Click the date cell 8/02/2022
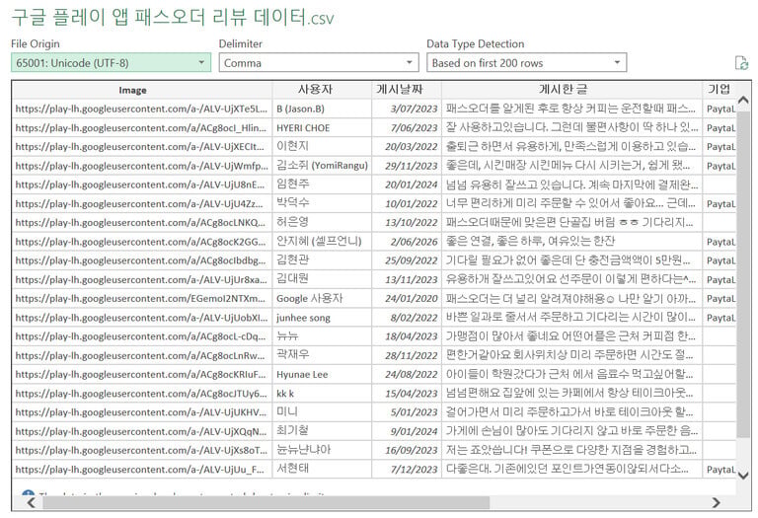758x518 pixels. point(407,318)
